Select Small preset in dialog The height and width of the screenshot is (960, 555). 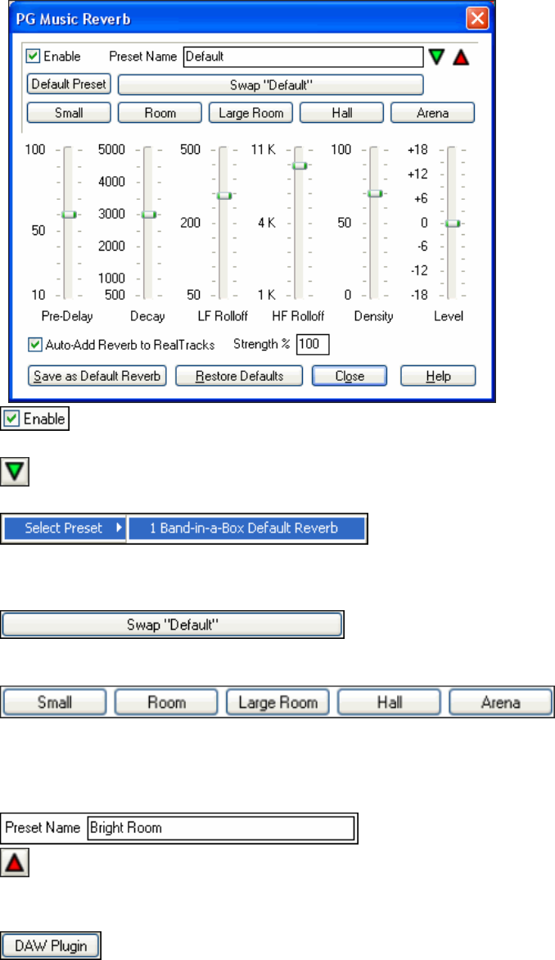pyautogui.click(x=69, y=113)
